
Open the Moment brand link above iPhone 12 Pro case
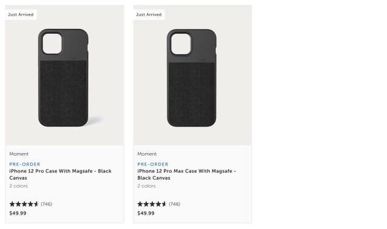coord(19,154)
